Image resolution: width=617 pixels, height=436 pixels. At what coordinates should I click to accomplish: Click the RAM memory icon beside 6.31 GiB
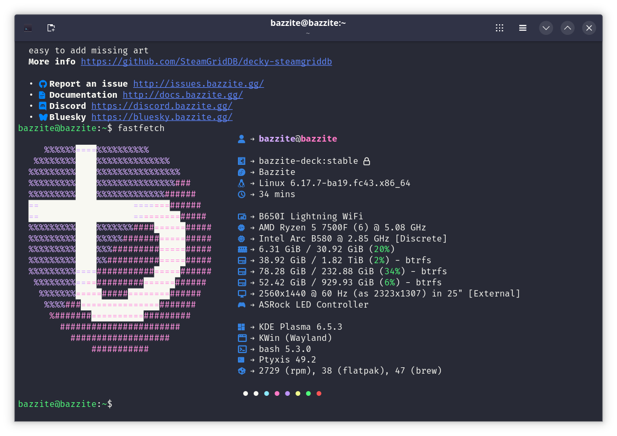pyautogui.click(x=242, y=249)
